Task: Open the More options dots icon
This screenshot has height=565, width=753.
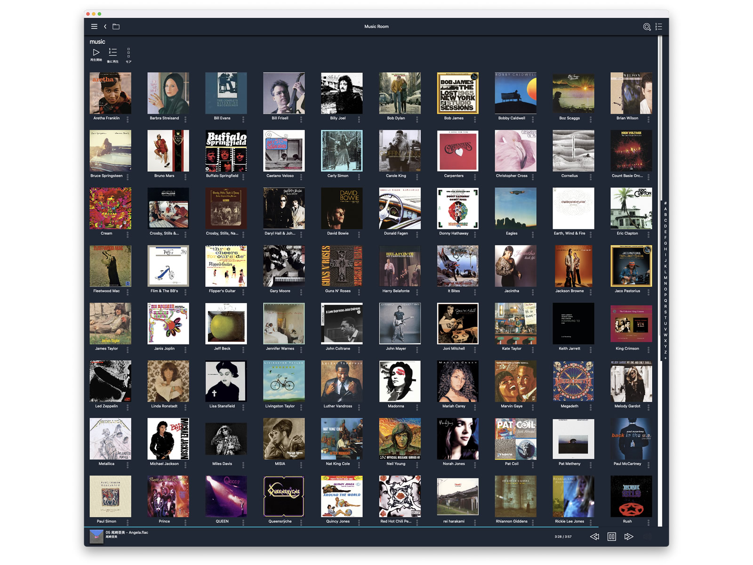Action: (x=128, y=53)
